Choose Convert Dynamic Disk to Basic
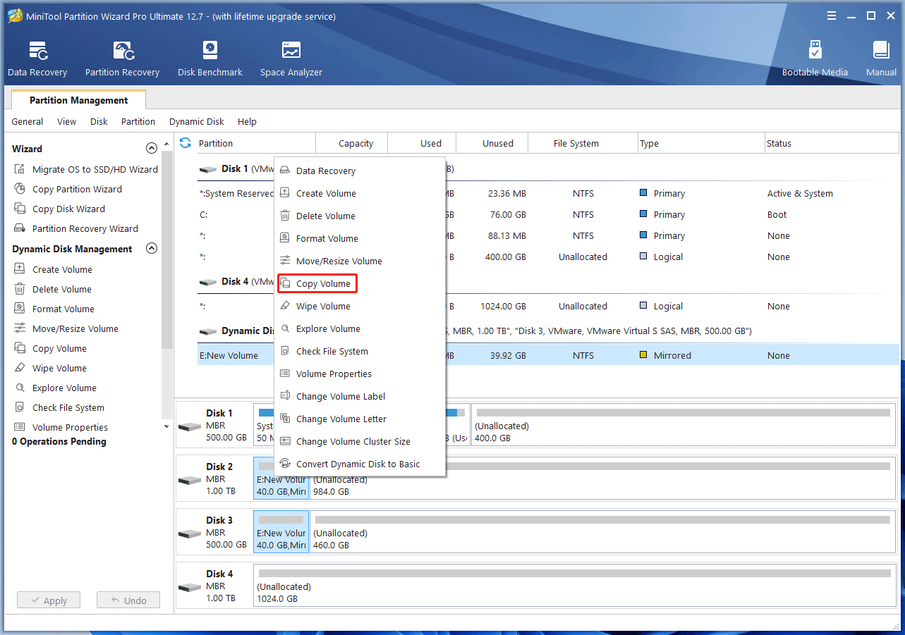The width and height of the screenshot is (905, 635). pos(360,464)
